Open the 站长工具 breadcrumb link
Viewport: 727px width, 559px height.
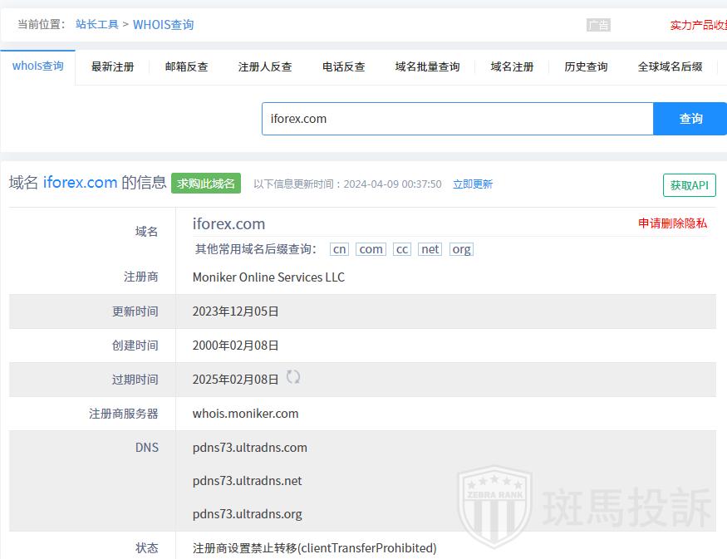pyautogui.click(x=97, y=25)
